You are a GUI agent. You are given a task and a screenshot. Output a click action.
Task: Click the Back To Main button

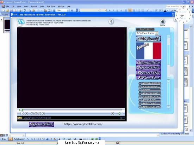(145, 29)
